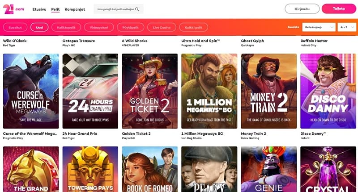Go to Etusivu in top navigation
Screen dimensions: 358x192
tap(39, 9)
